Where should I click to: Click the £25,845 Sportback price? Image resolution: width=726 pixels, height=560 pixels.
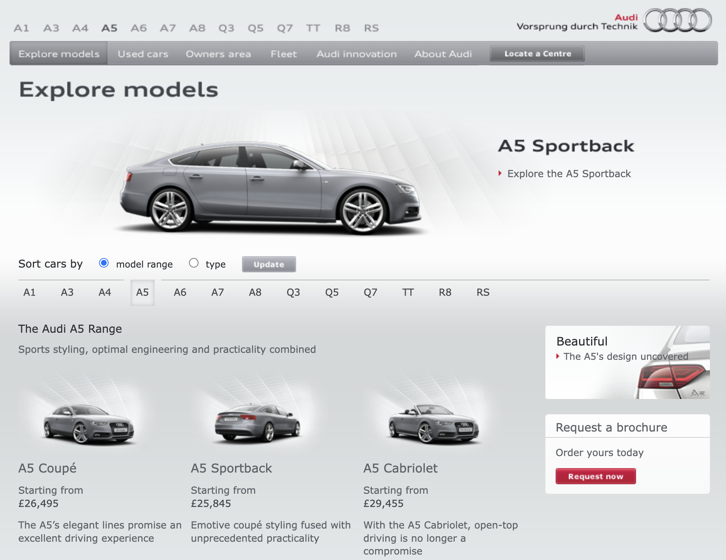[211, 503]
